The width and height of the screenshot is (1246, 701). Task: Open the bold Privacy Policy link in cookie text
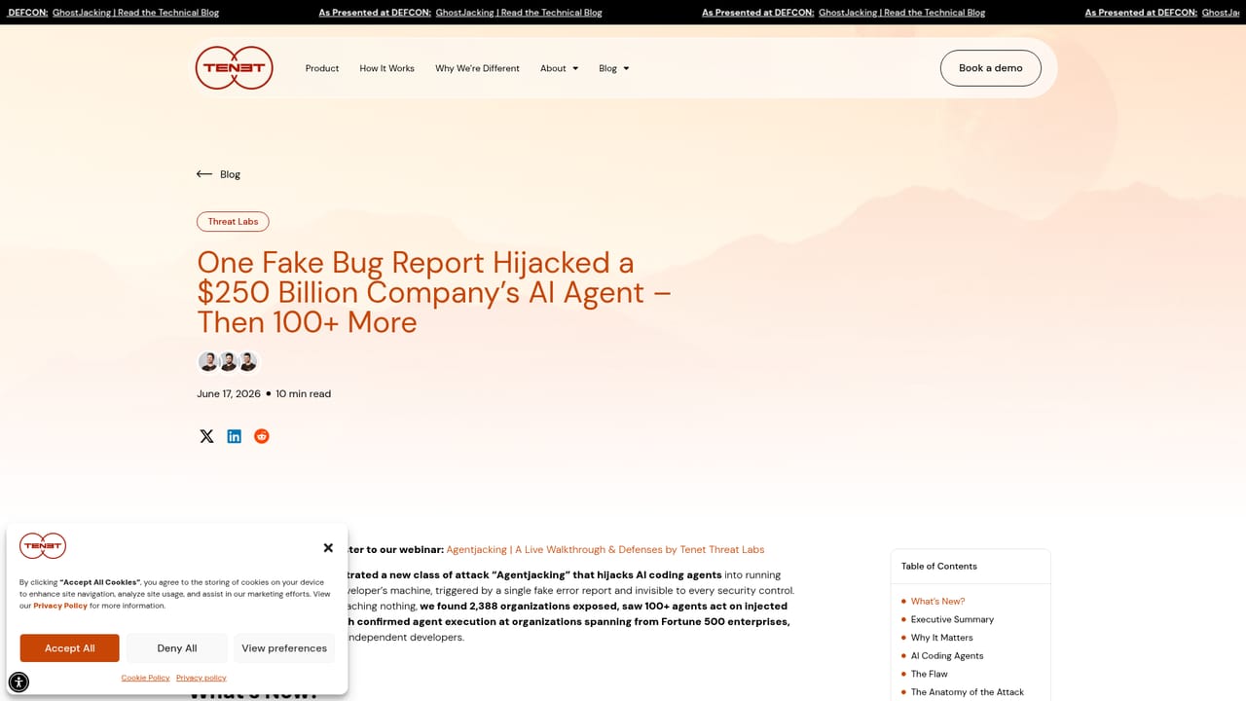click(x=60, y=606)
